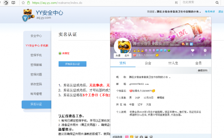Click the grid icon beside the search box

176,3
